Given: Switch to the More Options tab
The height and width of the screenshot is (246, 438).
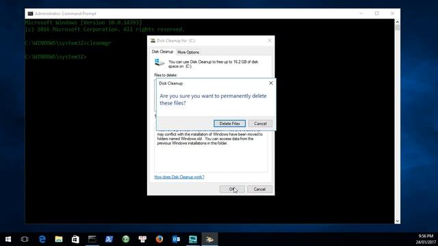Looking at the screenshot, I should pyautogui.click(x=188, y=52).
